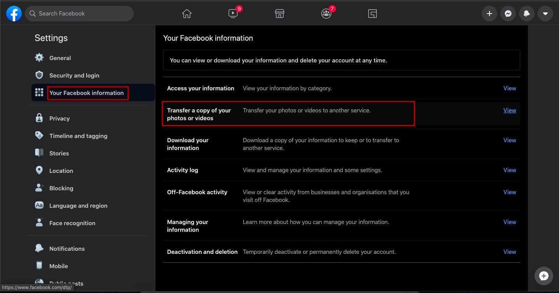Open Blocking settings
Screen dimensions: 559x293
tap(61, 188)
